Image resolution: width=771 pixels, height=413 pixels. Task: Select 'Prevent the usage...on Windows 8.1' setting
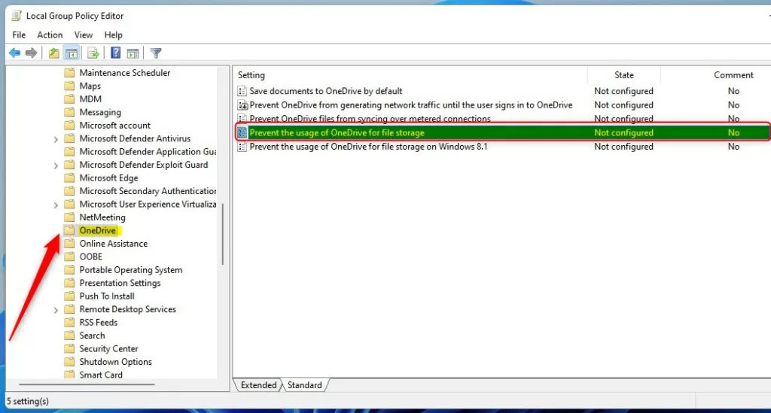coord(367,147)
